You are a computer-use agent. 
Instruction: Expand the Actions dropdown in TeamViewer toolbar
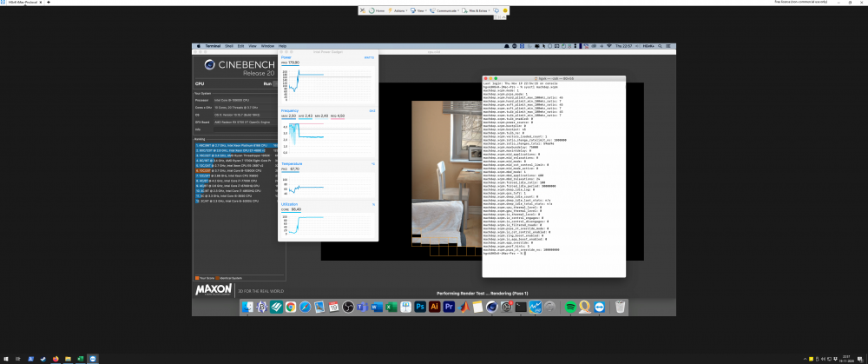(x=398, y=10)
